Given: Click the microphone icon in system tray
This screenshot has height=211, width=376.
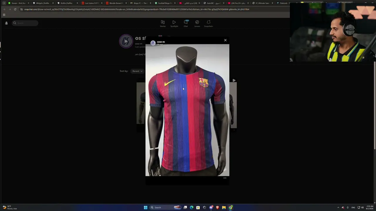Looking at the screenshot, I should pyautogui.click(x=348, y=207).
